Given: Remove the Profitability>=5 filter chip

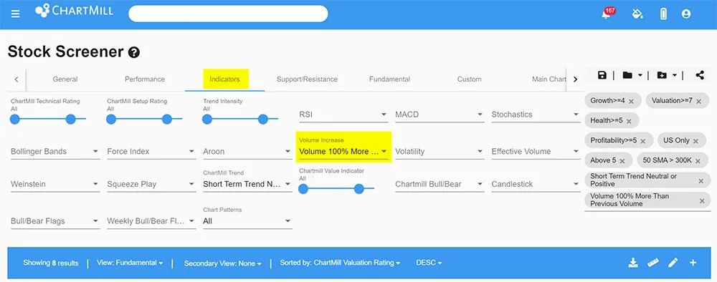Looking at the screenshot, I should [643, 141].
